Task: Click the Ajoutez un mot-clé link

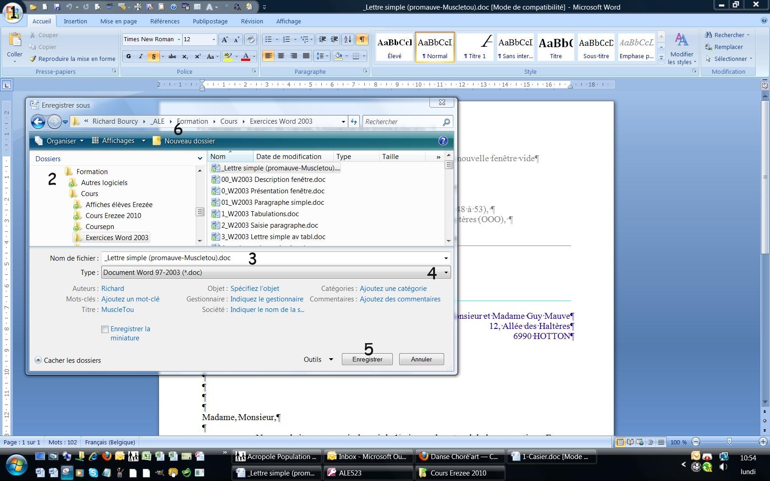Action: 130,299
